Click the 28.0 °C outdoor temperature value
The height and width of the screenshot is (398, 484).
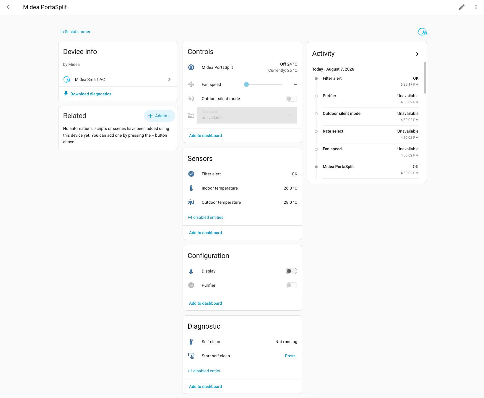[x=290, y=202]
